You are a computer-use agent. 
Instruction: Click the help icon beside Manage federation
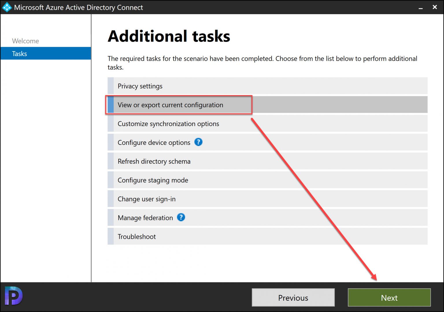[x=181, y=217]
